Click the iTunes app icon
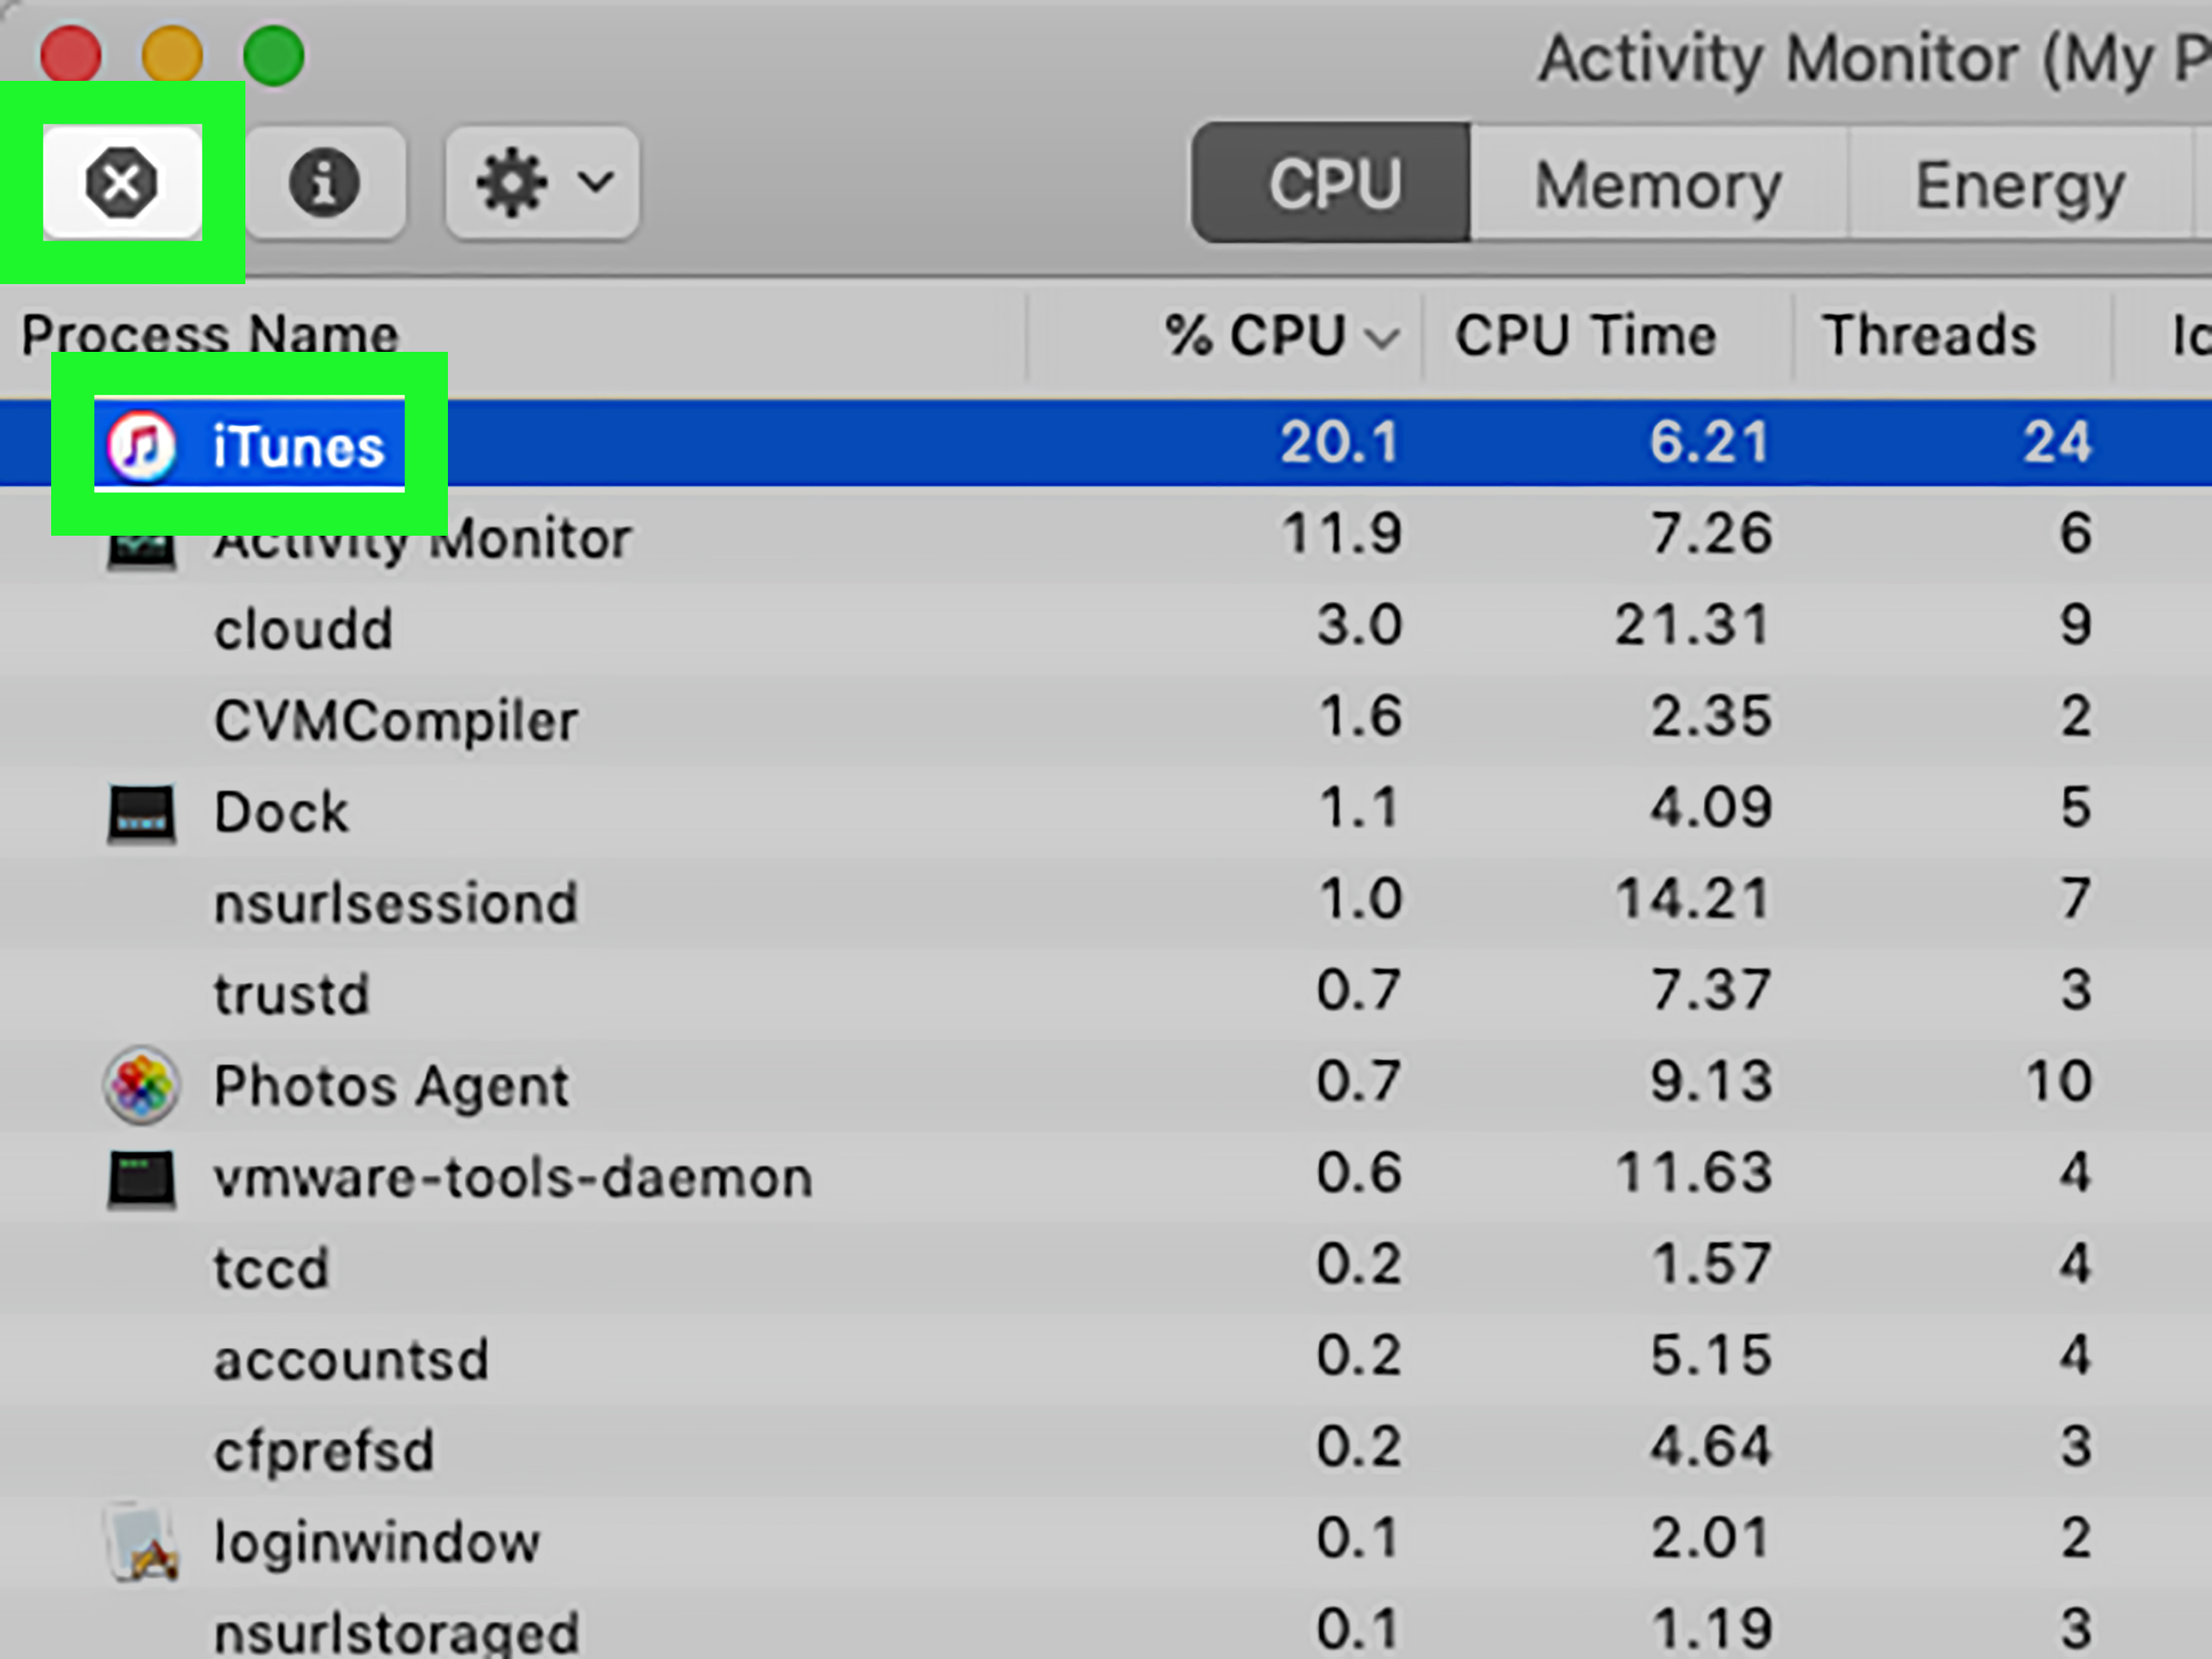Screen dimensions: 2212x1659 141,445
